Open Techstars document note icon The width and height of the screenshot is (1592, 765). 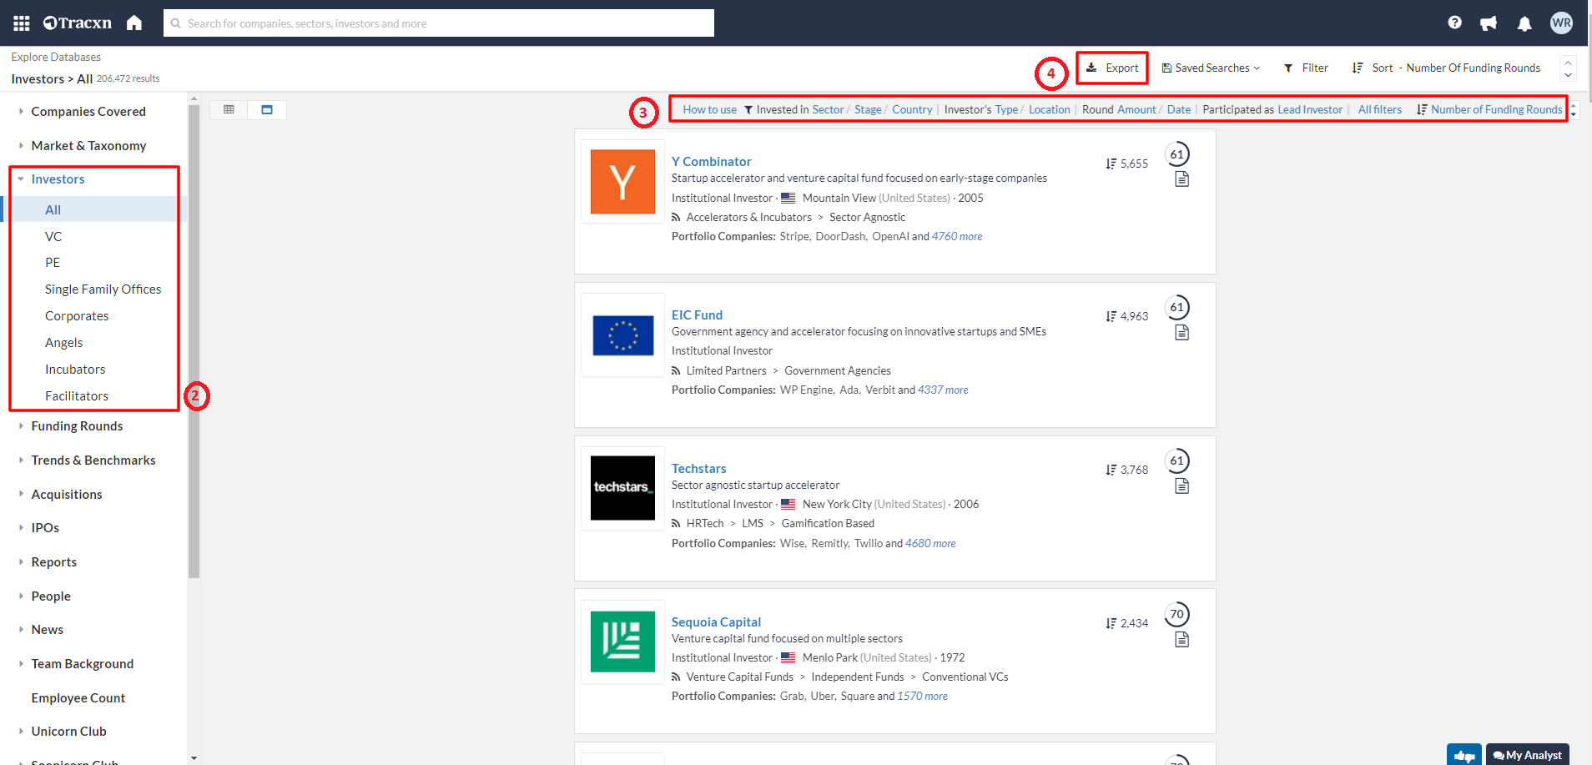[1181, 486]
